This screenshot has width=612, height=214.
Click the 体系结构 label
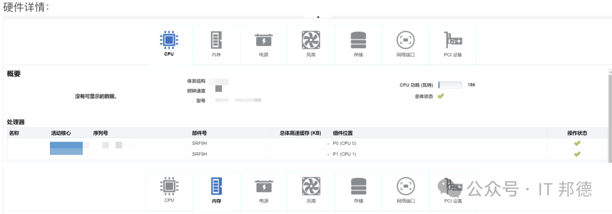(x=196, y=81)
